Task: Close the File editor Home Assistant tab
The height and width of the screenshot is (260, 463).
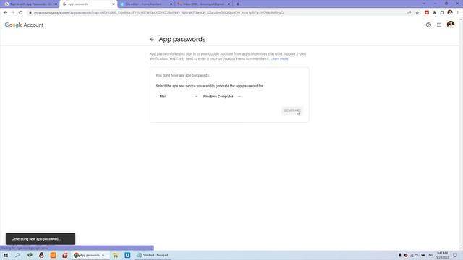Action: (x=171, y=4)
